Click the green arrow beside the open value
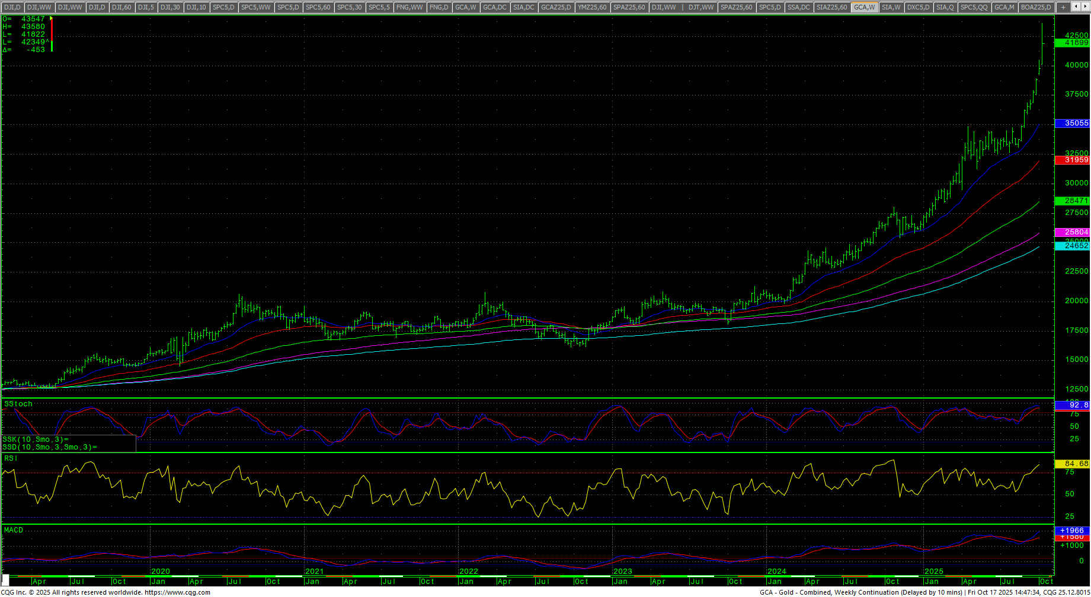Screen dimensions: 1091x597 [52, 19]
